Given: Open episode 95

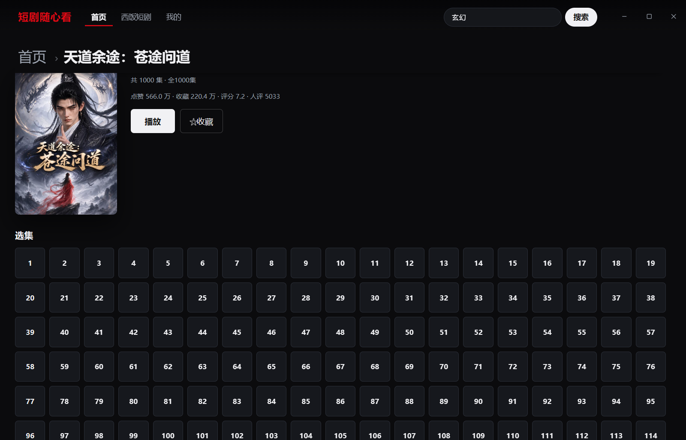Looking at the screenshot, I should 651,401.
